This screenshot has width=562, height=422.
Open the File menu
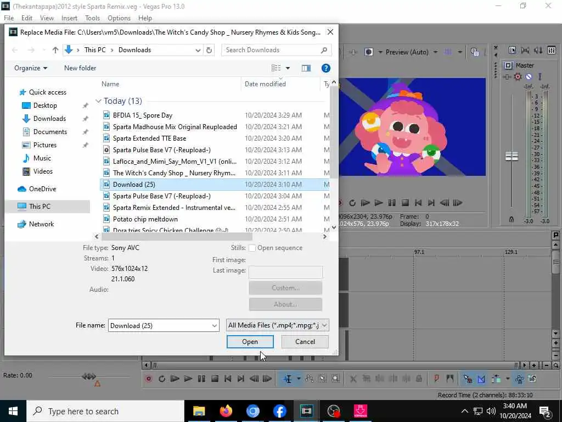point(9,18)
